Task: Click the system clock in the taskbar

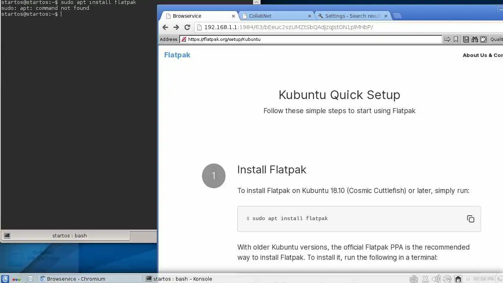Action: click(x=484, y=279)
